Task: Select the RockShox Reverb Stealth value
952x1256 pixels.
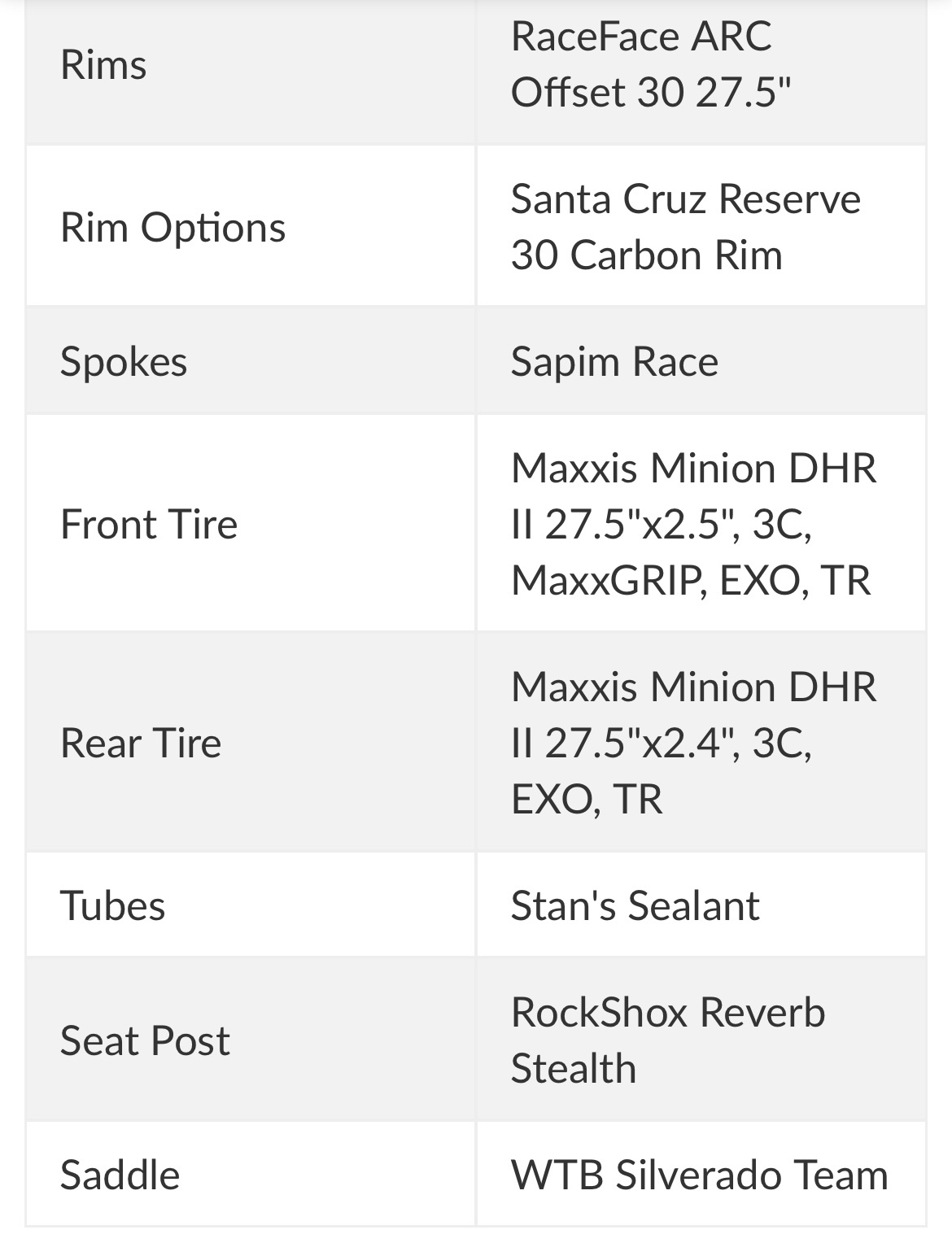Action: [x=667, y=1040]
